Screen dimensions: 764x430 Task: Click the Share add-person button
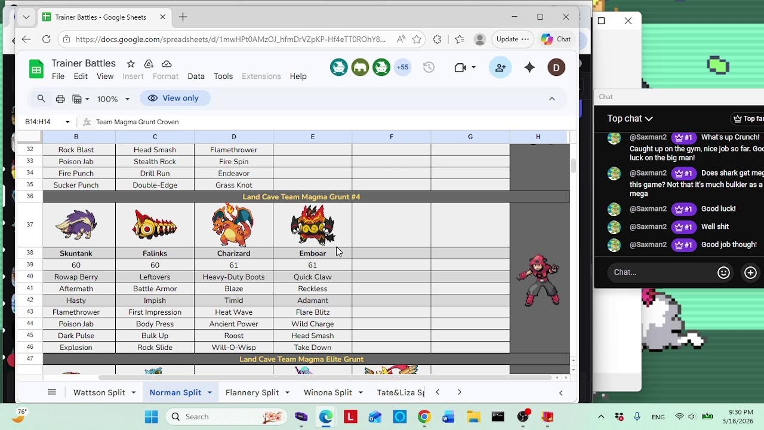[500, 67]
